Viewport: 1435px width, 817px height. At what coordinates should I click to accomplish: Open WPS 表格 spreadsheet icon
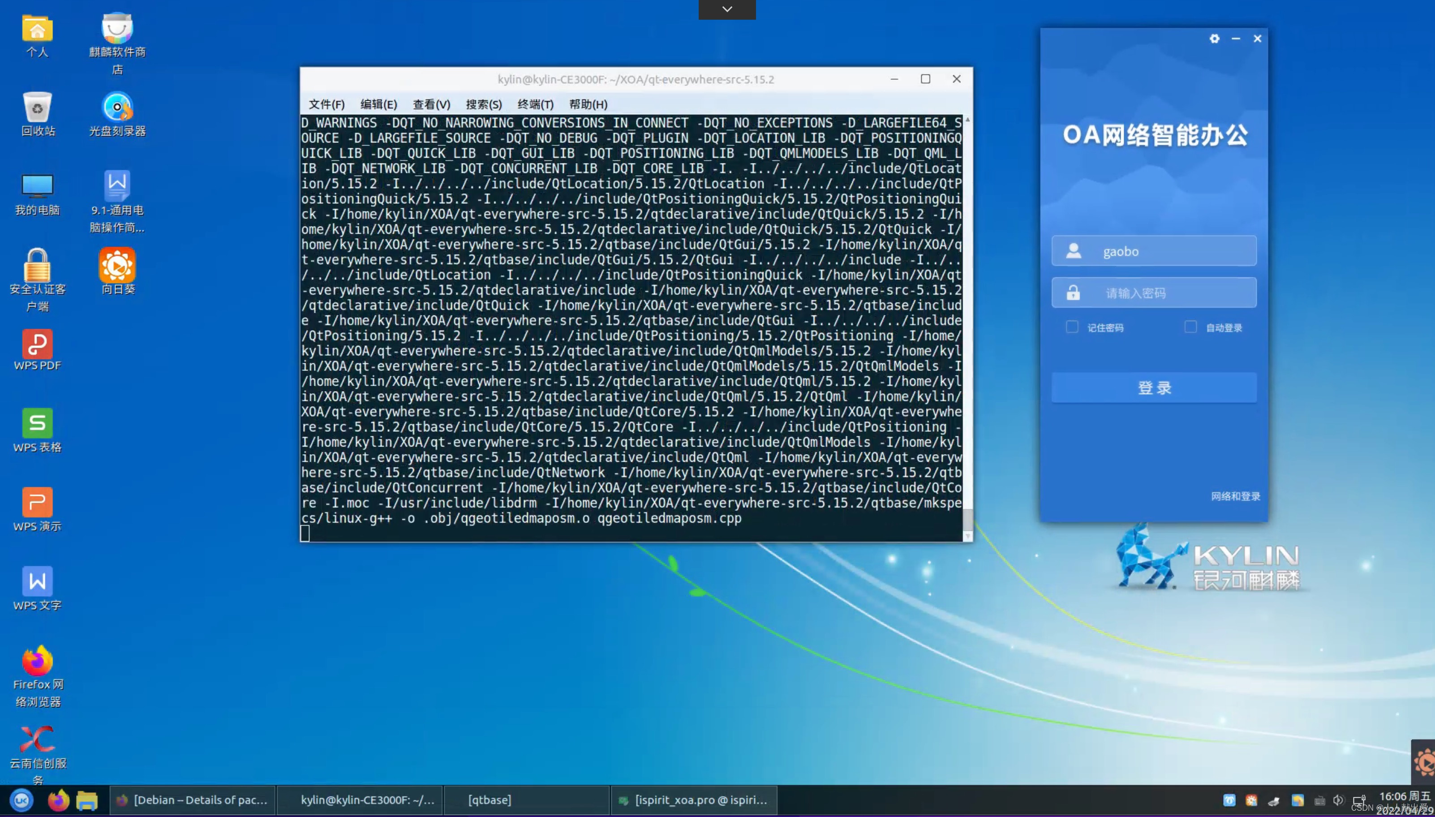click(37, 430)
